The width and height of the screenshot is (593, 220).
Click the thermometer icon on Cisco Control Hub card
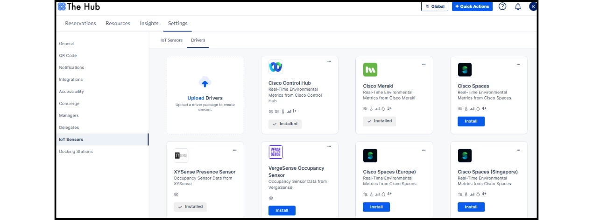point(283,112)
